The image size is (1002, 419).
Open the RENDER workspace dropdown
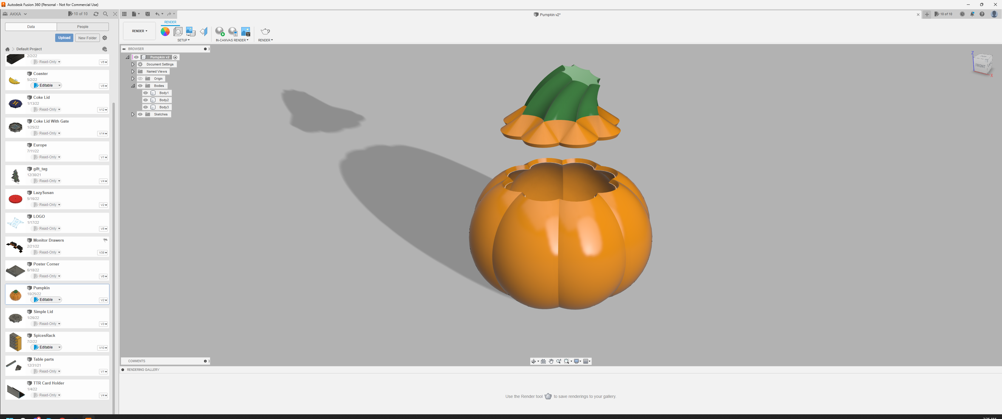[x=139, y=31]
